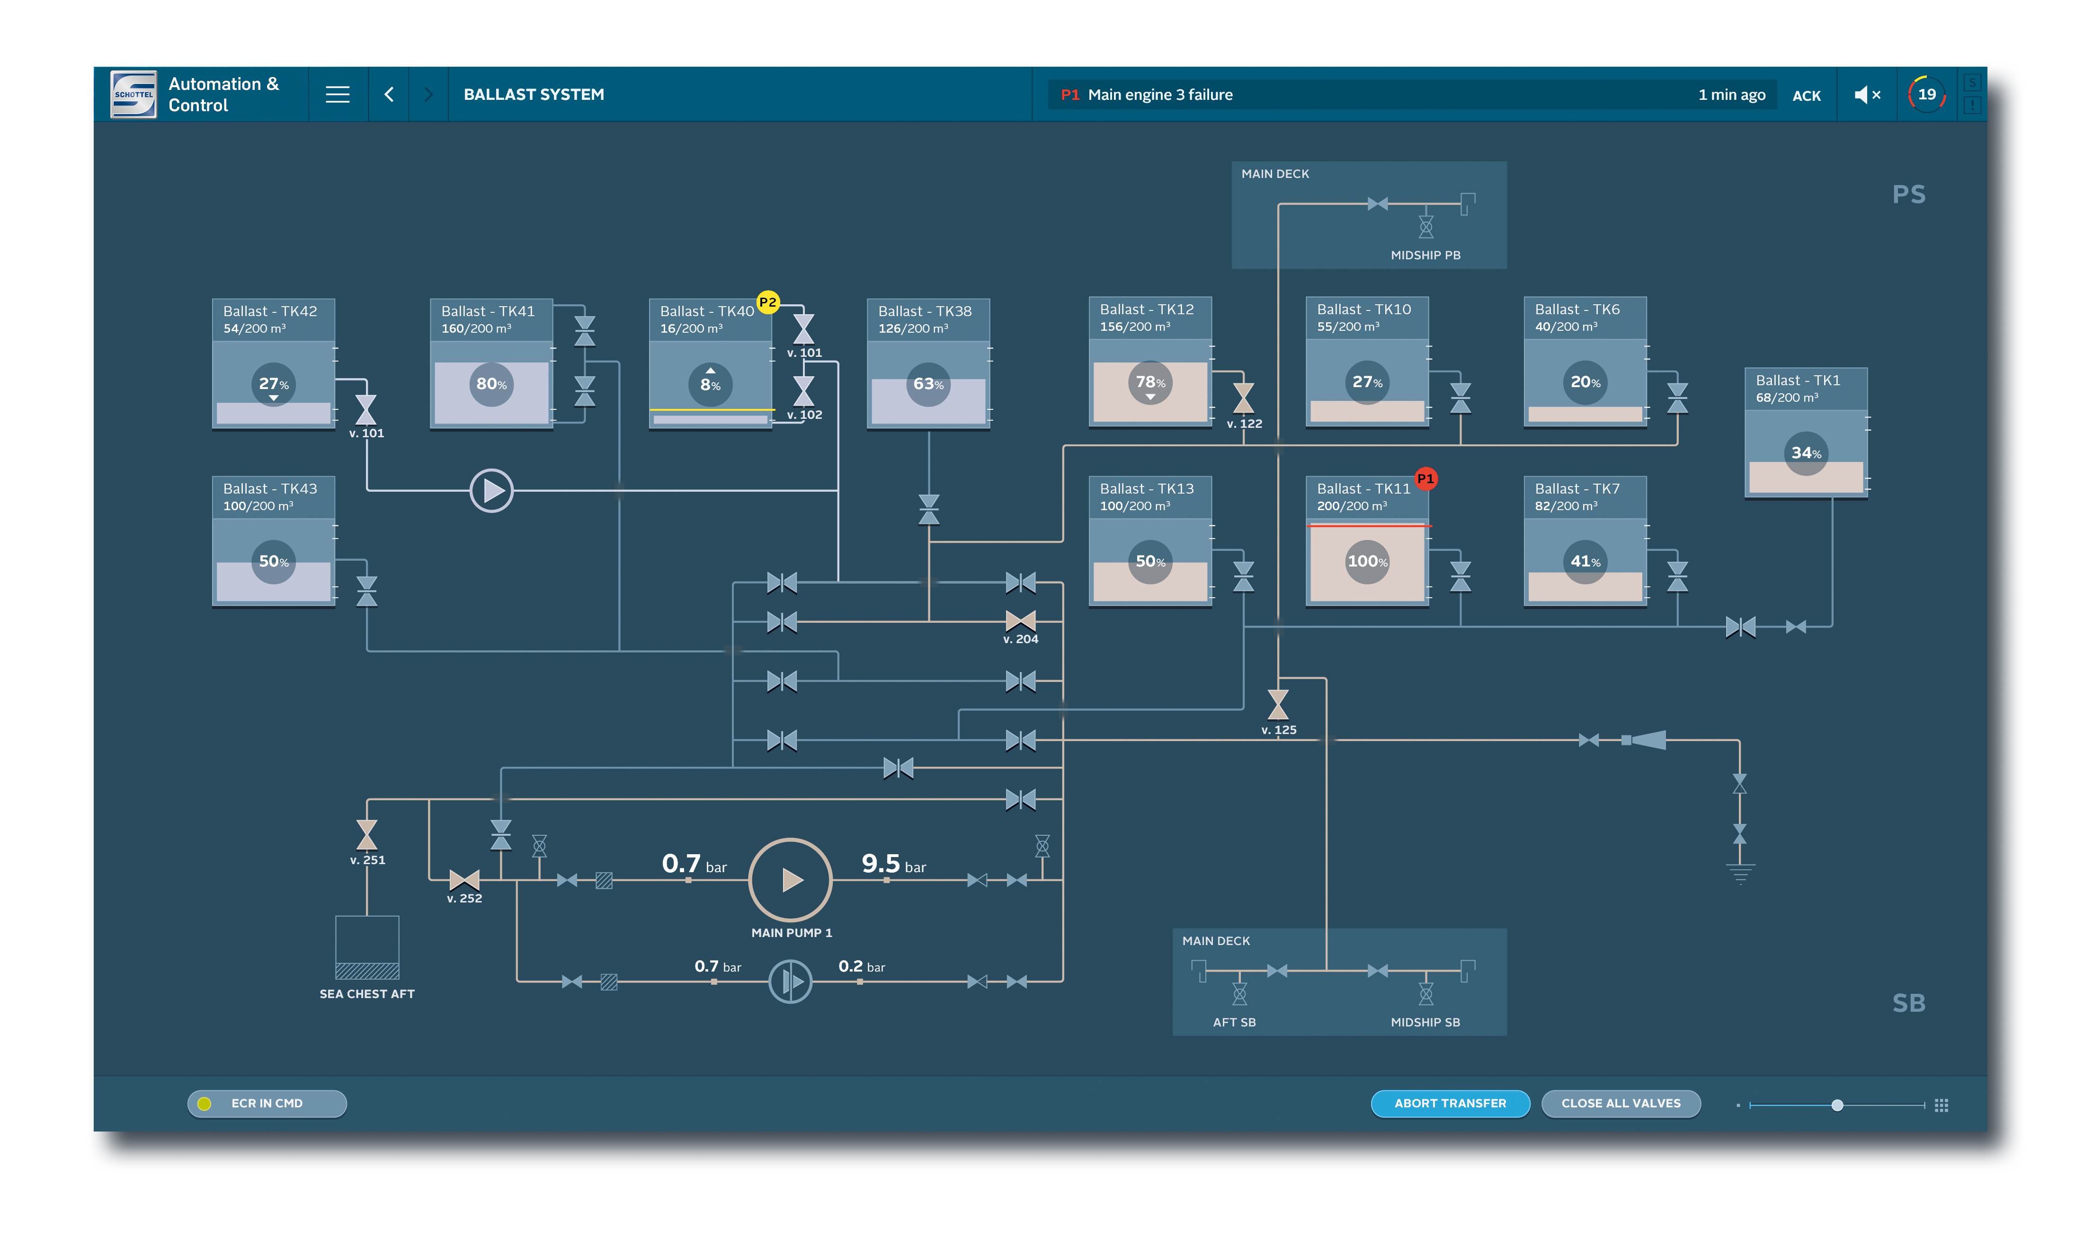This screenshot has width=2093, height=1238.
Task: Toggle valve v. 122
Action: click(x=1244, y=398)
